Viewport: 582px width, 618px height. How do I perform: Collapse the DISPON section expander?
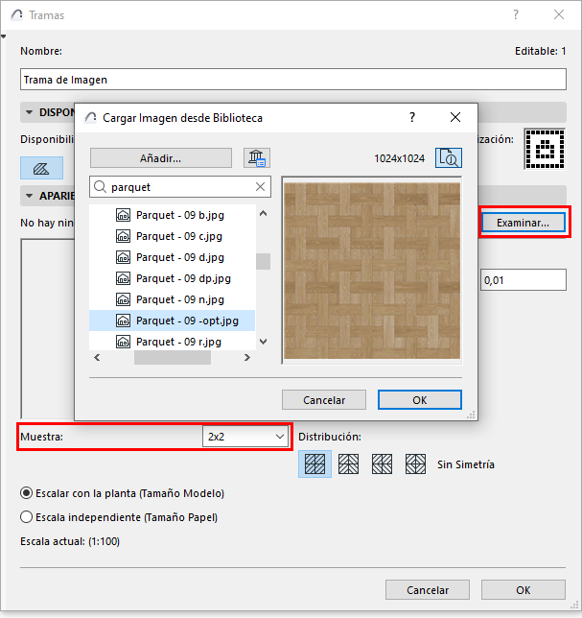tap(29, 112)
